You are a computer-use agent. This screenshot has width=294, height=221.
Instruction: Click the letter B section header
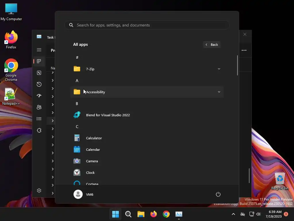(77, 104)
